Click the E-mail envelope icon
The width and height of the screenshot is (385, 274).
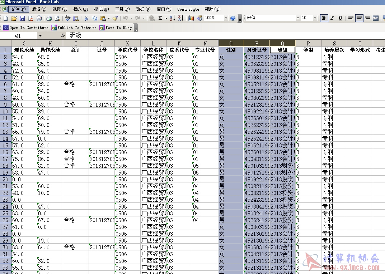39,18
